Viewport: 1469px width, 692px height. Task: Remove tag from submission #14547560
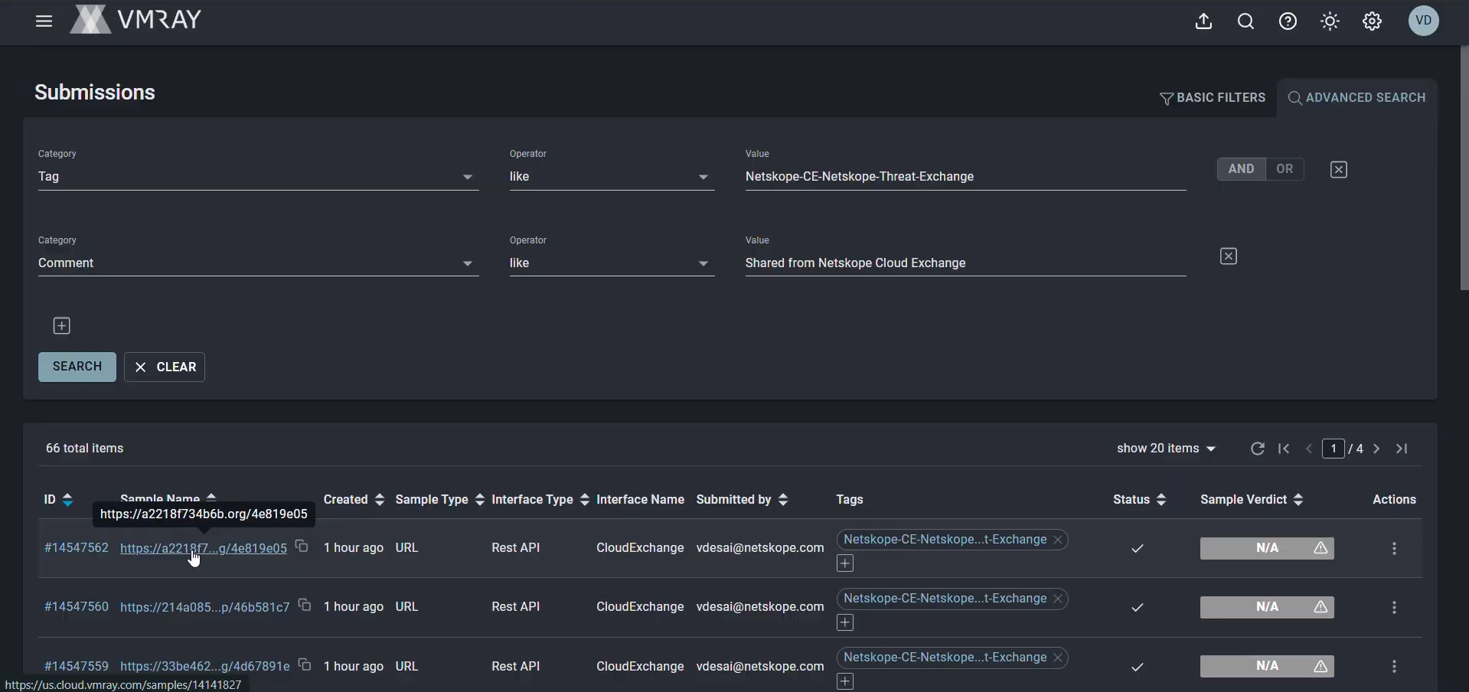click(x=1058, y=599)
